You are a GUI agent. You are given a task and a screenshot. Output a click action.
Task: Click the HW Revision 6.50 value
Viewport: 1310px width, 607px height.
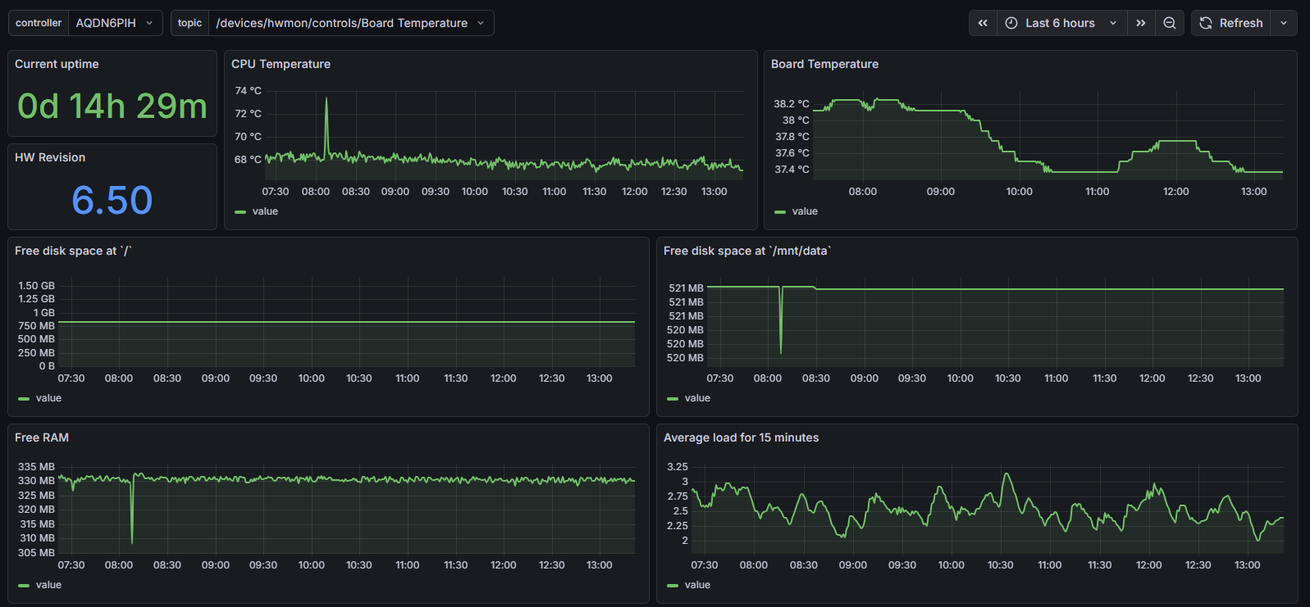[112, 200]
